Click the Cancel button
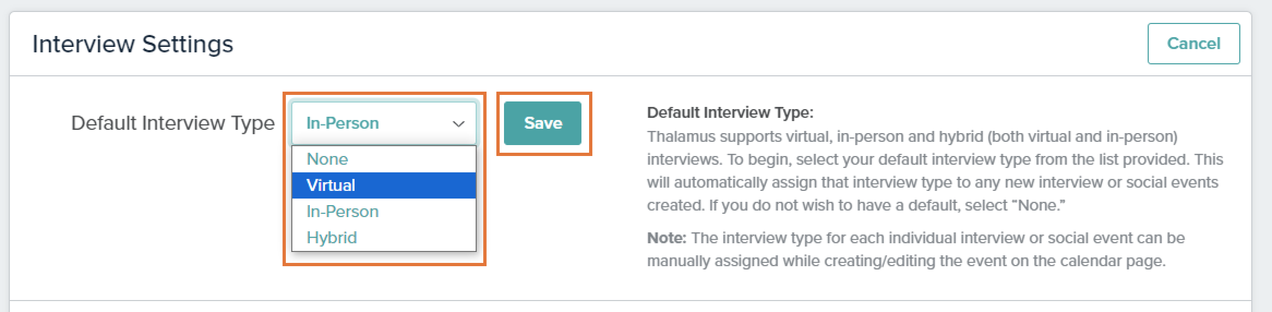Screen dimensions: 1272x312 (x=1193, y=44)
